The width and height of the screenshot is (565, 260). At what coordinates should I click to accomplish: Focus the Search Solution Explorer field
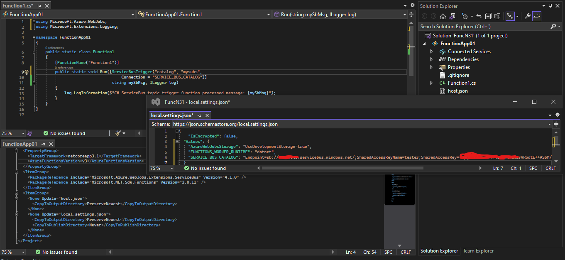[484, 26]
